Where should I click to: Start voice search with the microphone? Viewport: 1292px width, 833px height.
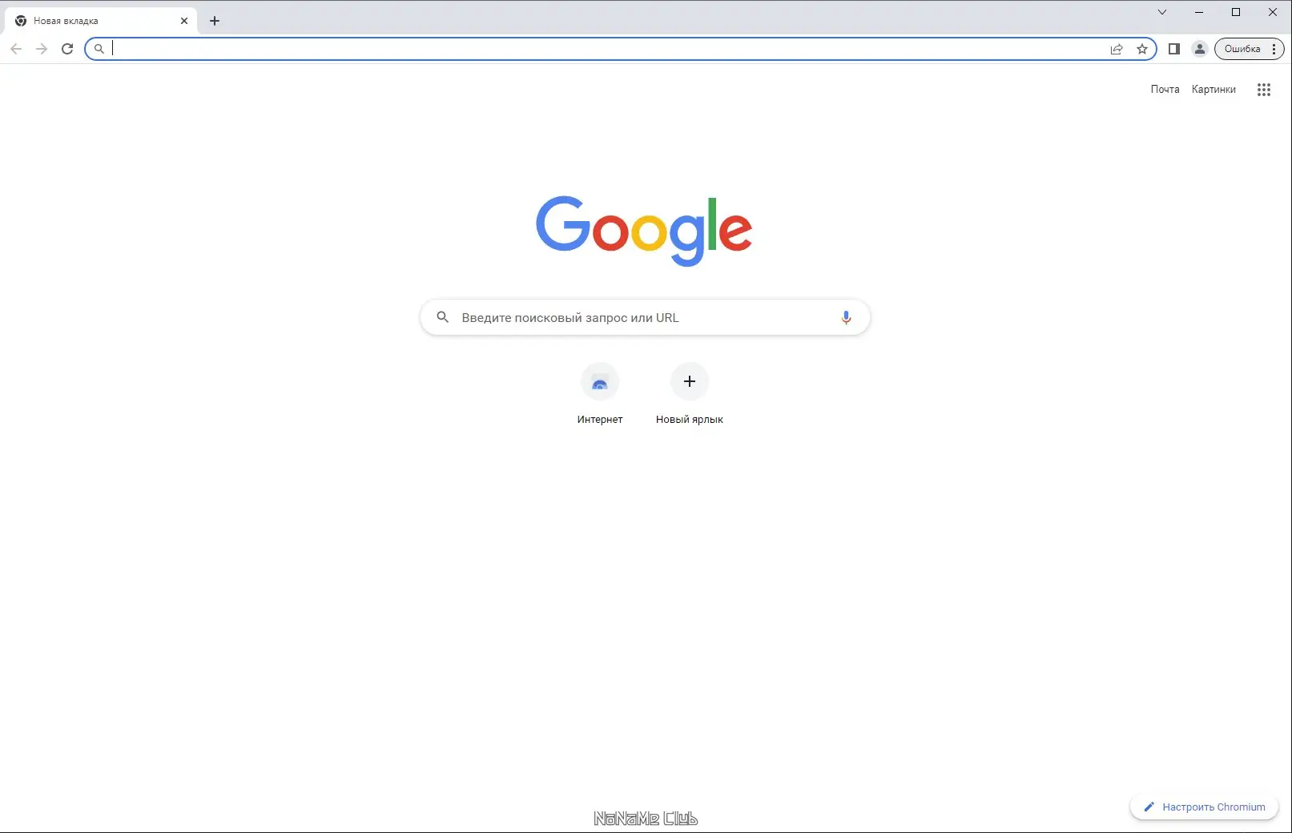tap(846, 318)
